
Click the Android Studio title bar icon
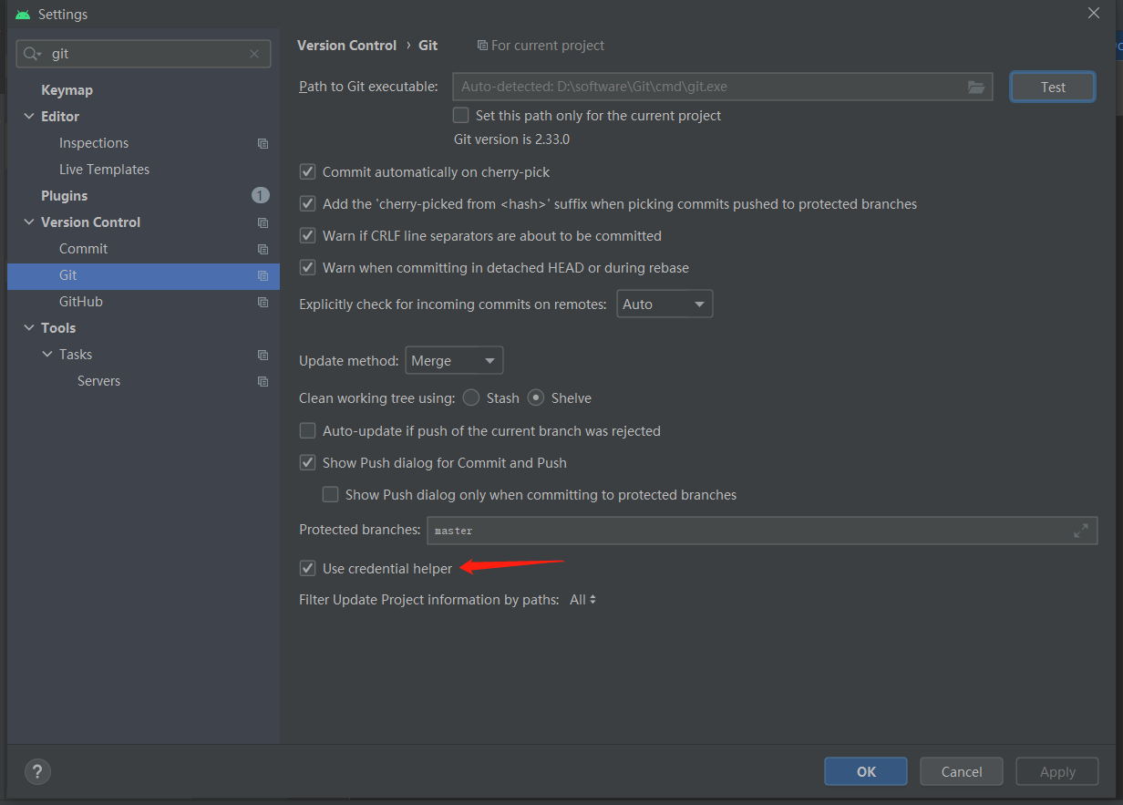point(23,15)
